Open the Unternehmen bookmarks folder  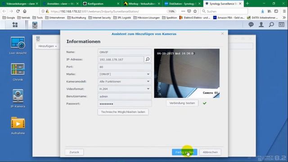click(x=55, y=18)
